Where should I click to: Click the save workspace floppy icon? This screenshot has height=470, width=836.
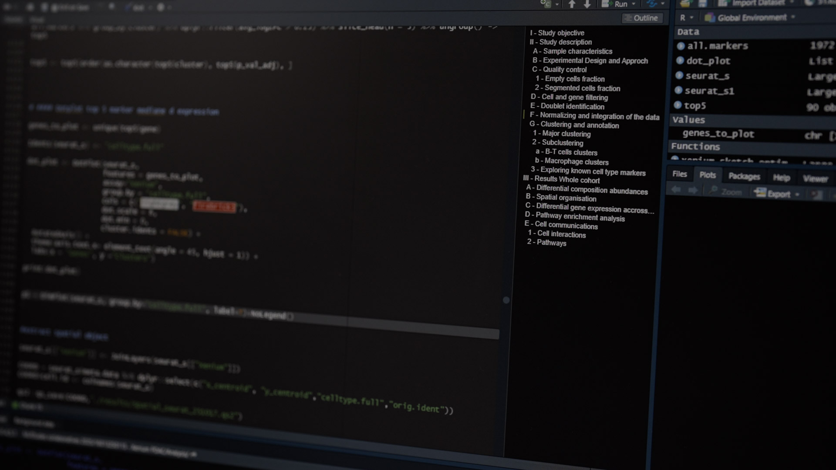702,3
